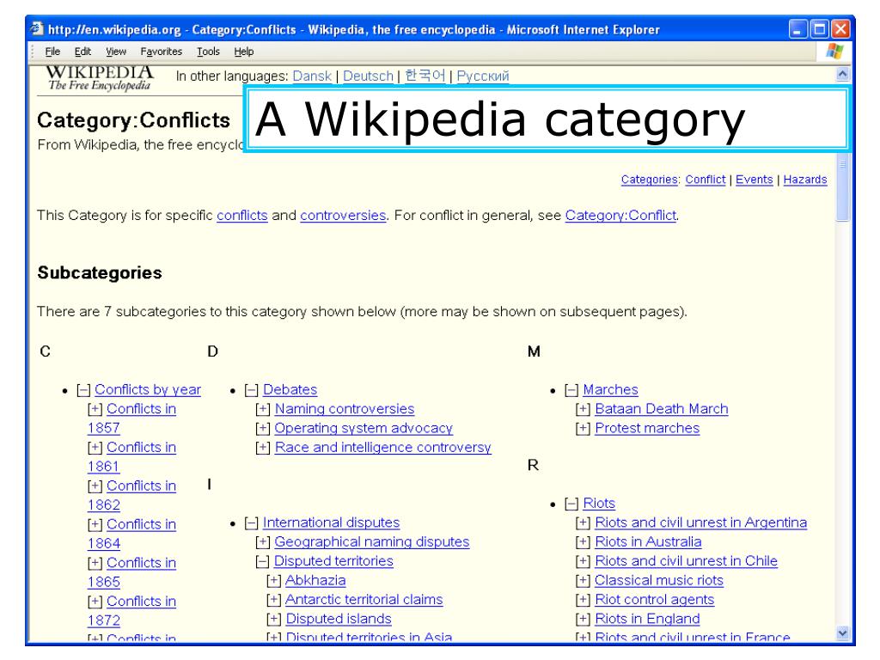This screenshot has height=660, width=880.
Task: Click the Internet Explorer page icon in title bar
Action: click(37, 28)
